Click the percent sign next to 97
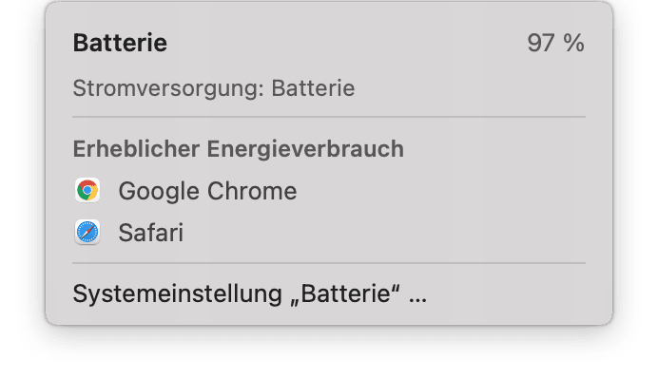Image resolution: width=658 pixels, height=378 pixels. tap(573, 43)
